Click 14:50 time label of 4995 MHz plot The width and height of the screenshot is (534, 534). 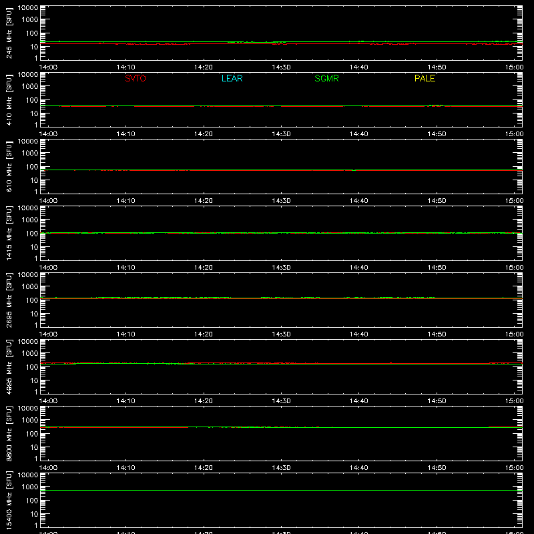coord(437,401)
